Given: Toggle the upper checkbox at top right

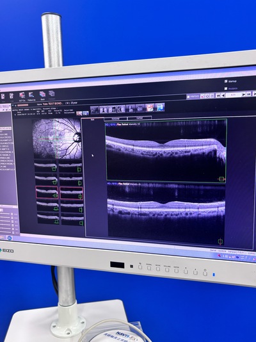Looking at the screenshot, I should 226,81.
